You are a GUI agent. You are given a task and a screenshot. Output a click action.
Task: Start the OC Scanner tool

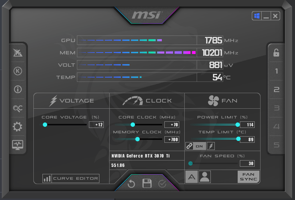coord(18,108)
